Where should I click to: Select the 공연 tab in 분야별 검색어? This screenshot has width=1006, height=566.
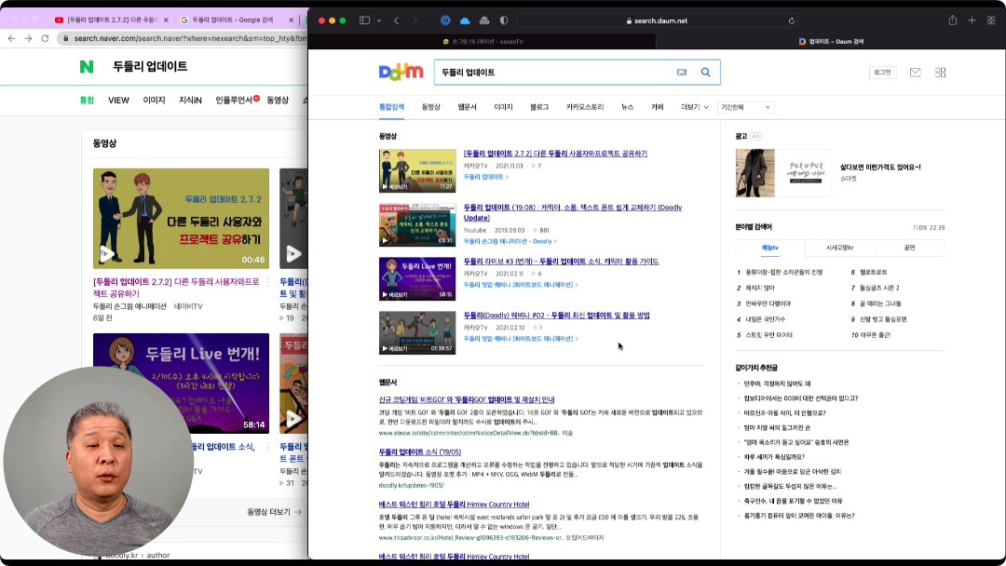(909, 248)
